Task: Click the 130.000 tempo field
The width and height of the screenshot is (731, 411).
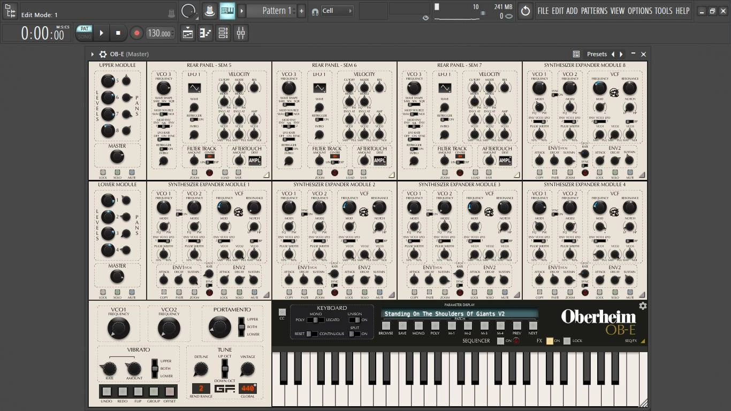Action: coord(160,33)
